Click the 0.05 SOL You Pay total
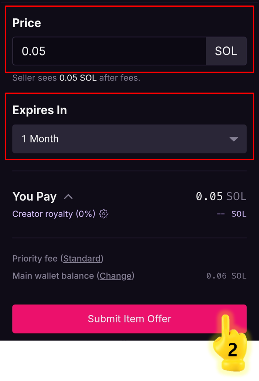The image size is (259, 381). click(221, 197)
